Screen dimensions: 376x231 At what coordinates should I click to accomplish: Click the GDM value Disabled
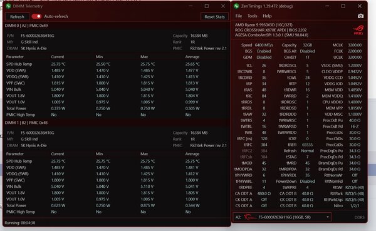tap(264, 57)
